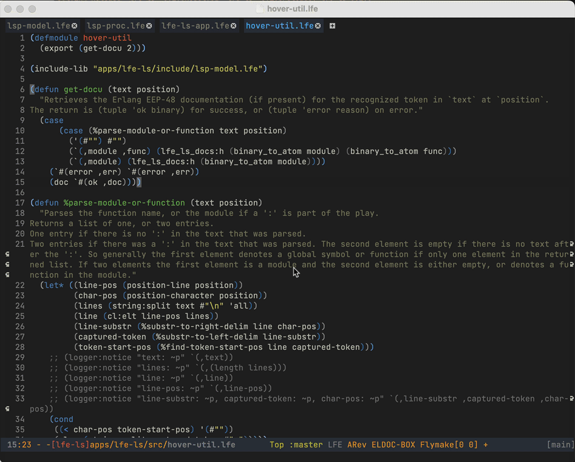Click the file icon in title bar
575x462 pixels.
260,9
